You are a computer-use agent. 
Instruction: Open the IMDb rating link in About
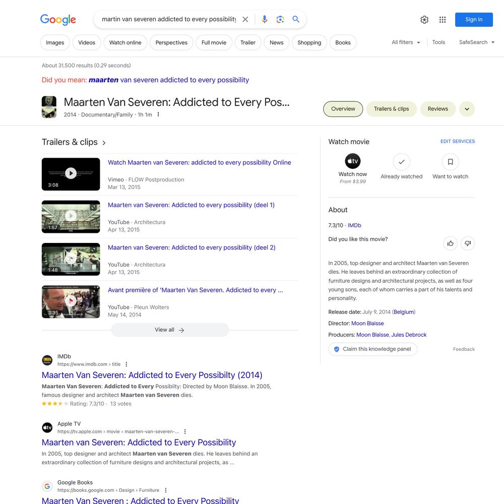[x=354, y=225]
